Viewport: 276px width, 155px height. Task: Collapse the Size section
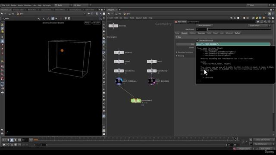coord(176,37)
